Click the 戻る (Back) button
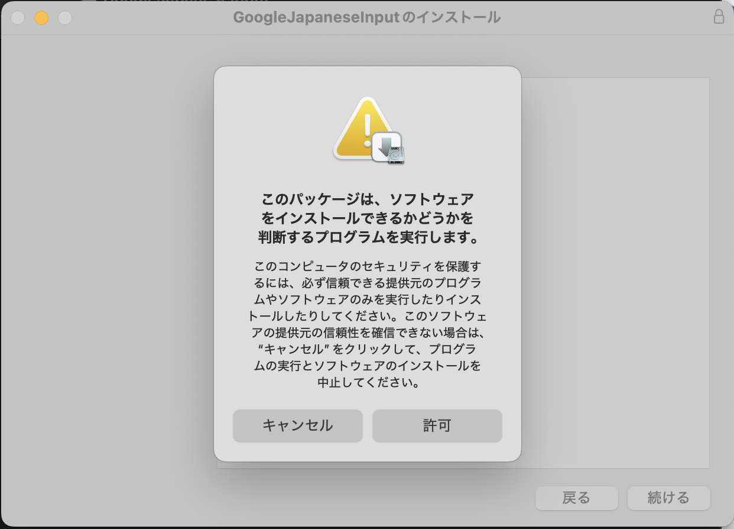Screen dimensions: 734x529 tap(576, 498)
